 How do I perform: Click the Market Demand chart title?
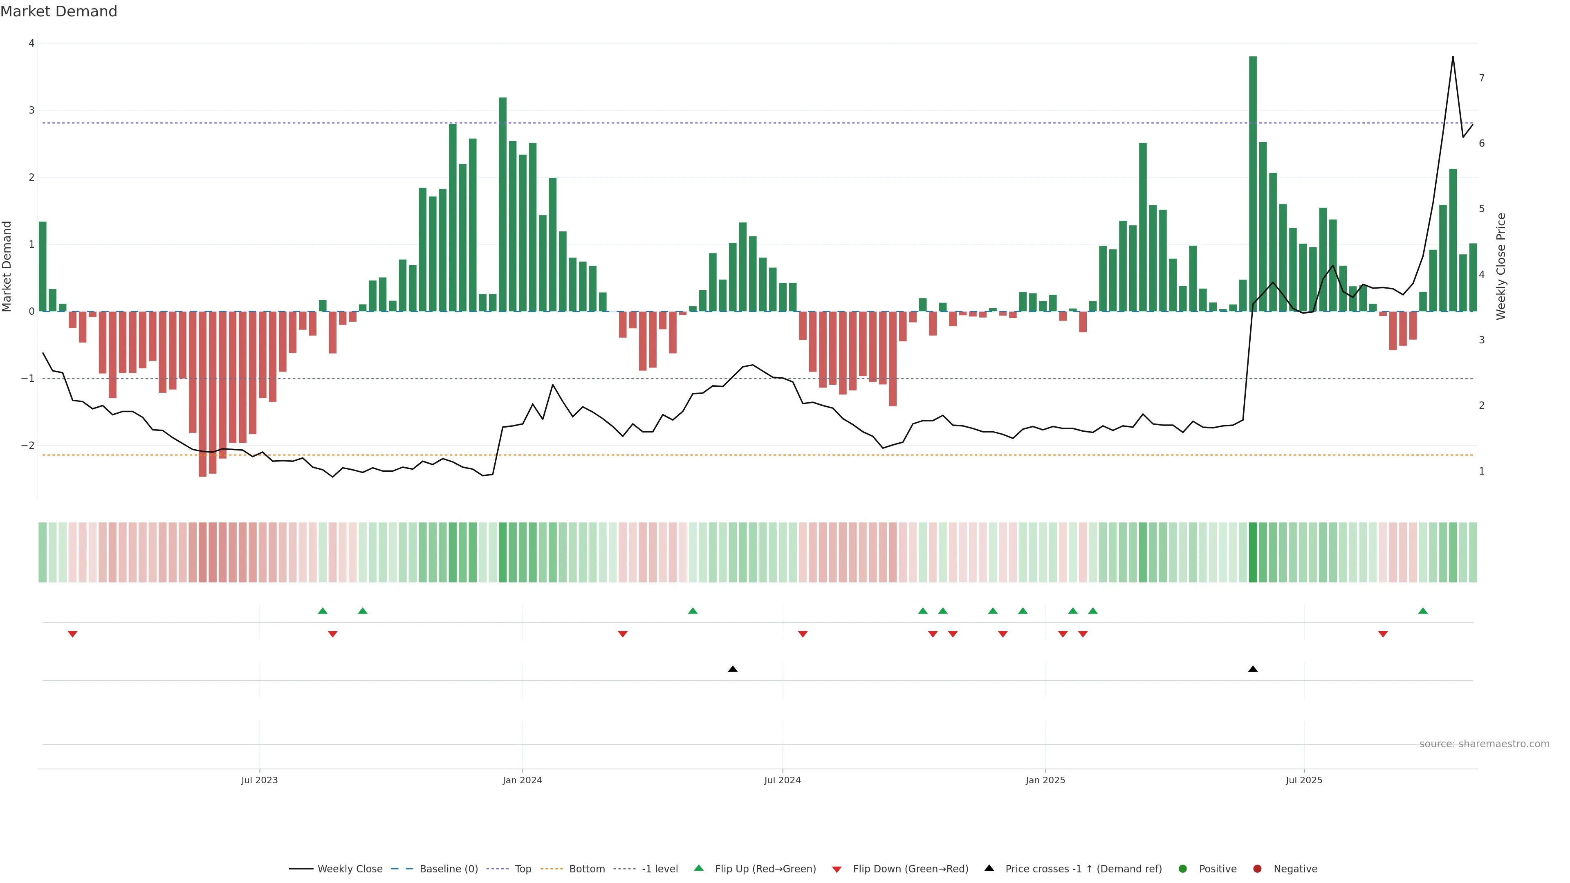coord(59,11)
